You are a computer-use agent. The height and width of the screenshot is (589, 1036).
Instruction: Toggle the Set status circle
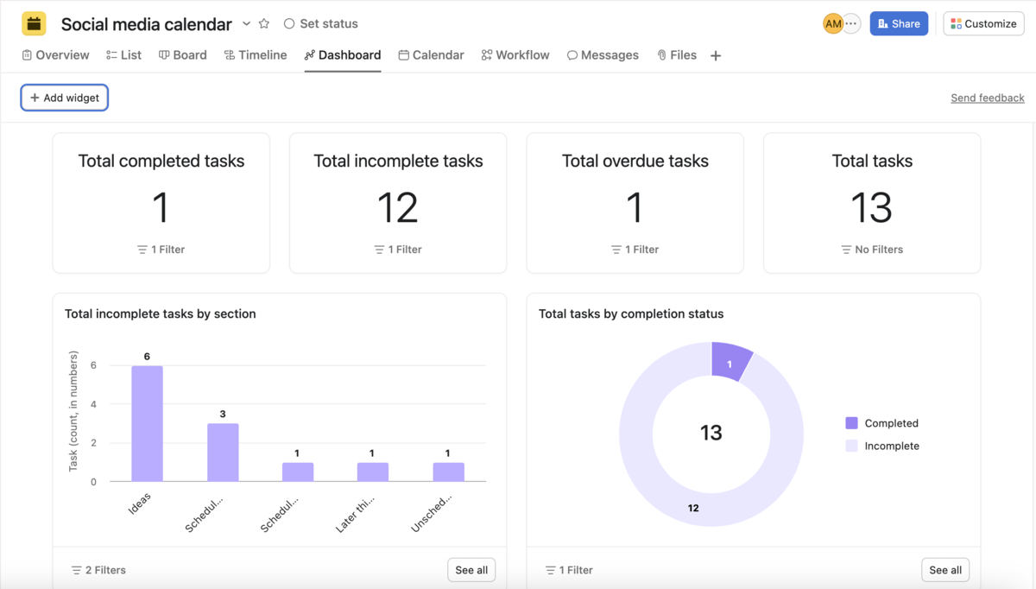click(x=289, y=23)
